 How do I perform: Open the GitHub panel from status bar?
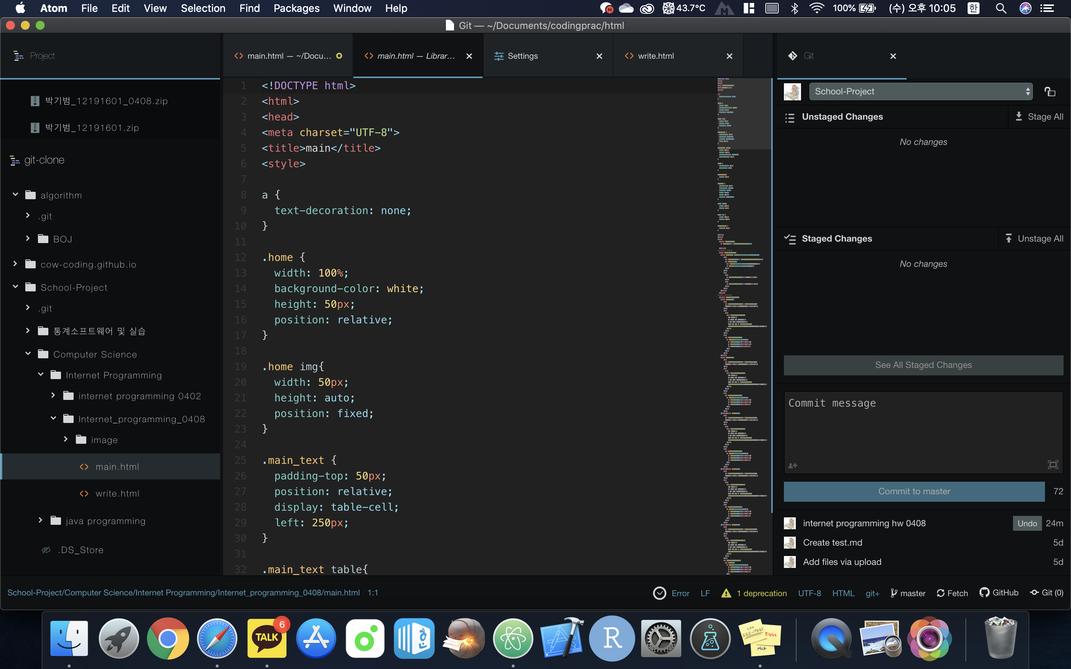coord(999,592)
